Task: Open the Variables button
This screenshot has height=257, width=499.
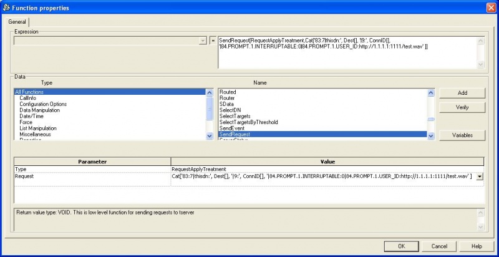Action: tap(462, 135)
